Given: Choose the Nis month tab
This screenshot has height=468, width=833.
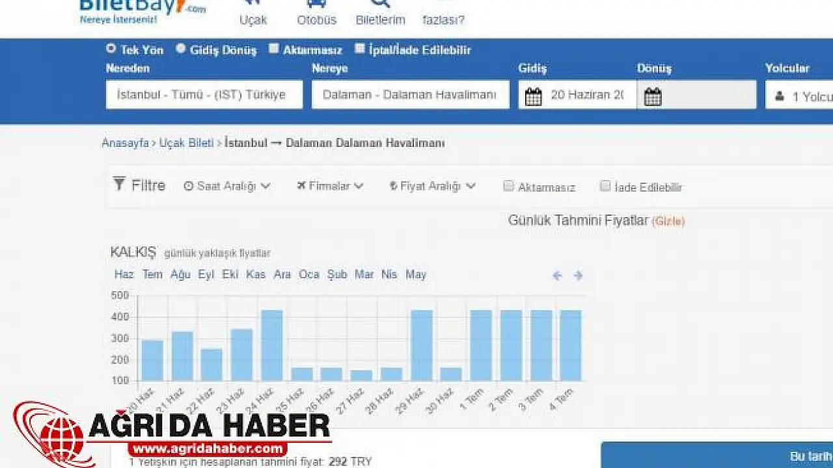Looking at the screenshot, I should [x=389, y=274].
